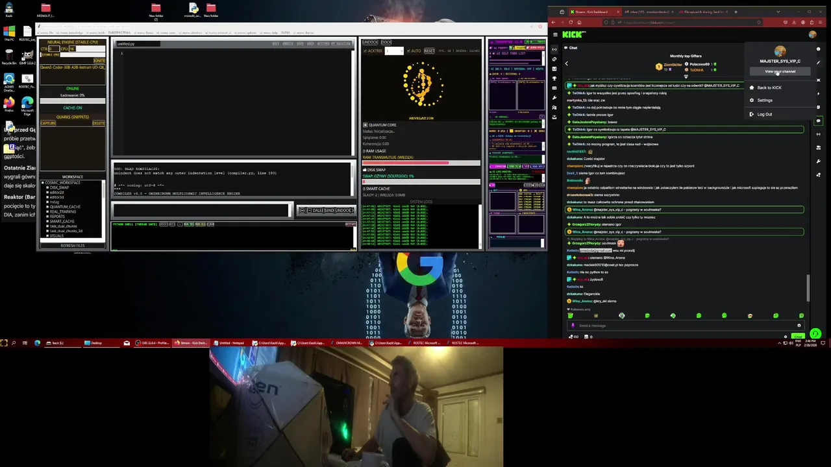
Task: Expand the REPORTS folder
Action: (47, 217)
